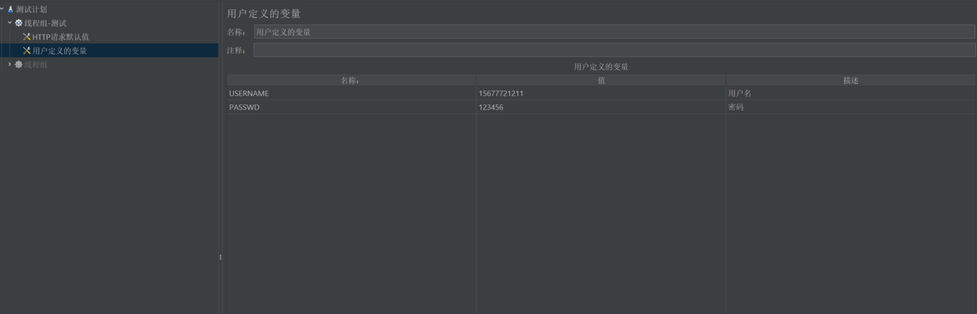Select the greyed-out 线程组 item
Image resolution: width=977 pixels, height=314 pixels.
36,64
